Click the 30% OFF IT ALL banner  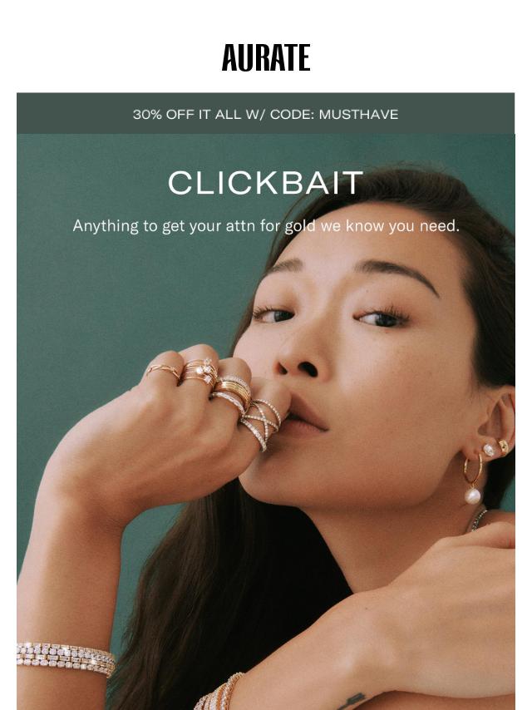click(x=266, y=113)
